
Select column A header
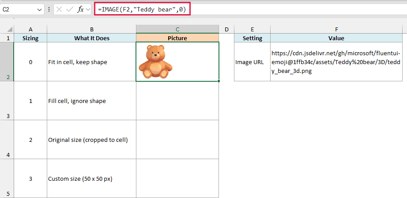(30, 29)
